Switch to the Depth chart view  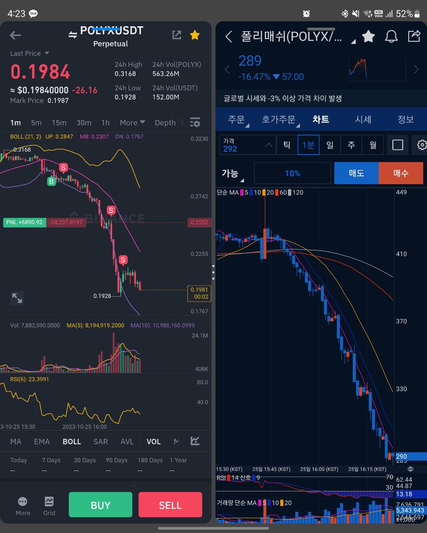165,123
